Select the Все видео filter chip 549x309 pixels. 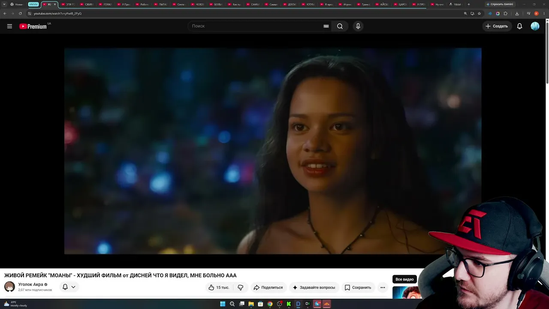pos(404,279)
